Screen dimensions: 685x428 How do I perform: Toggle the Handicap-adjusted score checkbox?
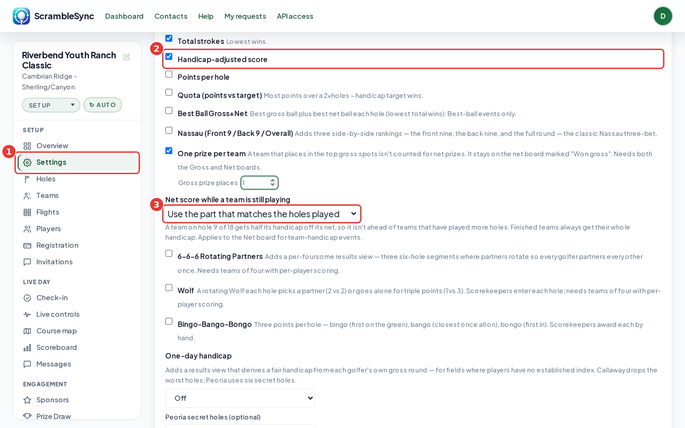click(169, 56)
